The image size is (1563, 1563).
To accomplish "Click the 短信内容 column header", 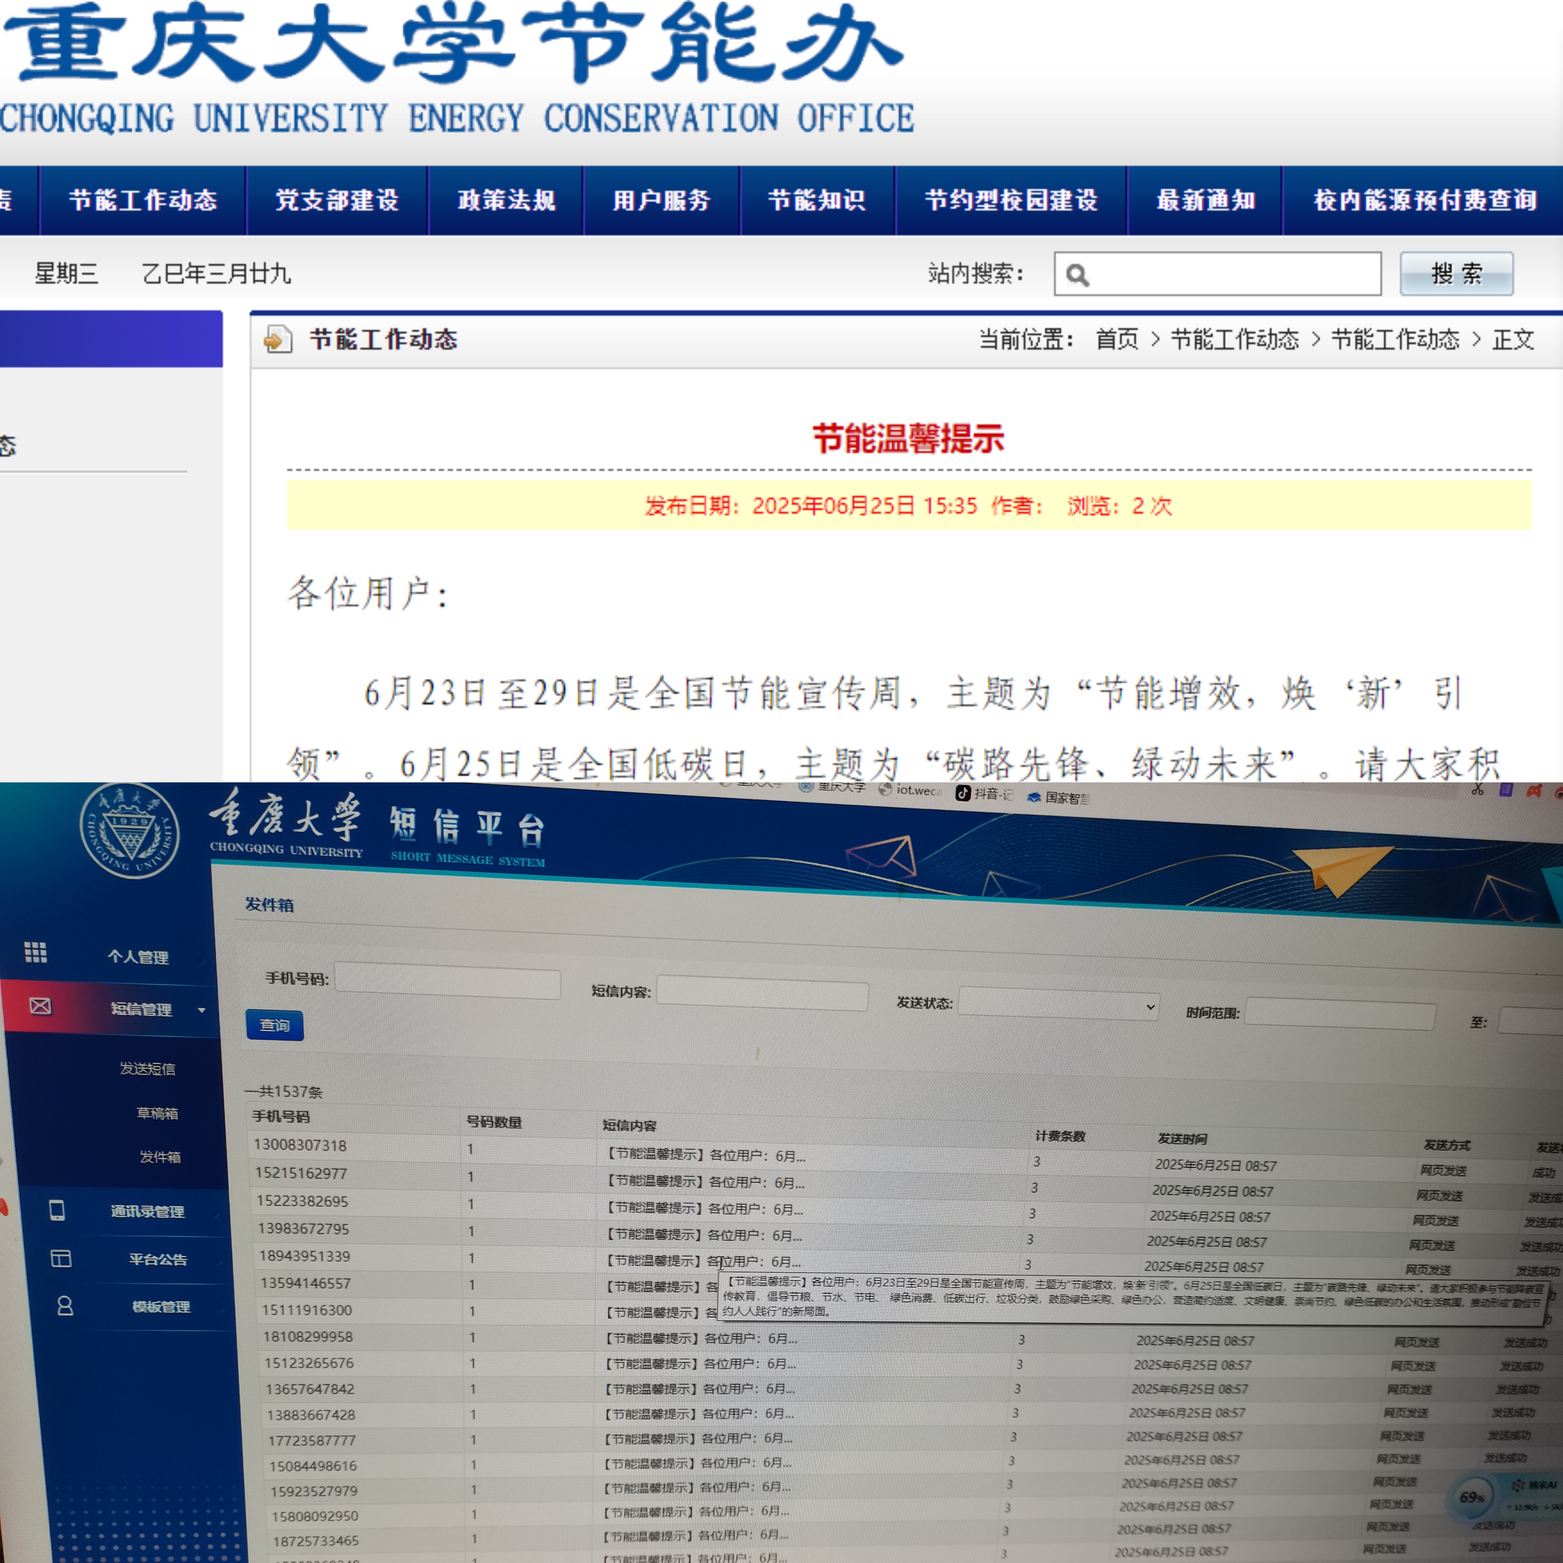I will click(629, 1125).
